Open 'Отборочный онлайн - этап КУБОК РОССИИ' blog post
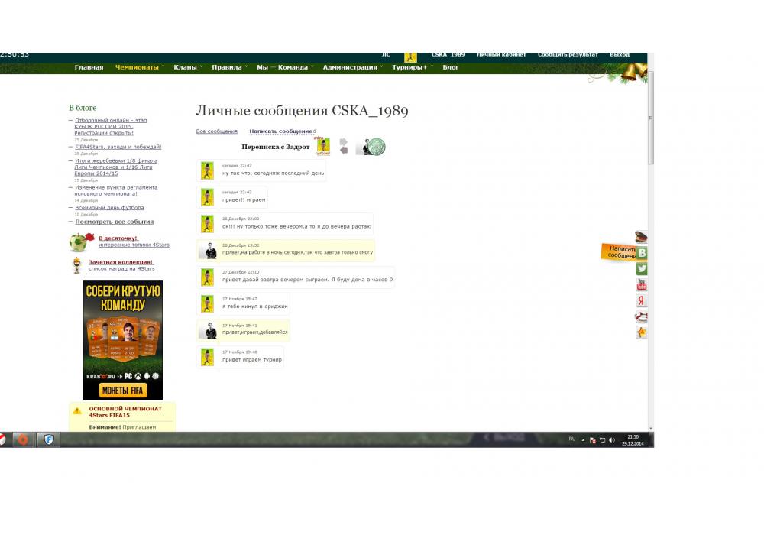 (x=111, y=126)
